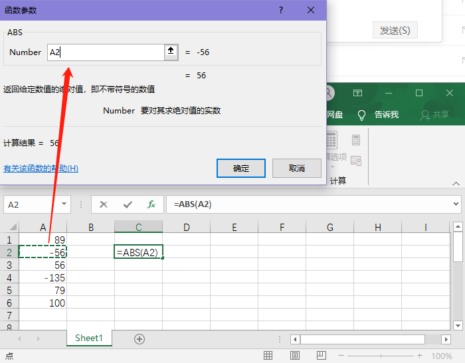Open the ribbon display options button
The image size is (465, 363).
(357, 93)
